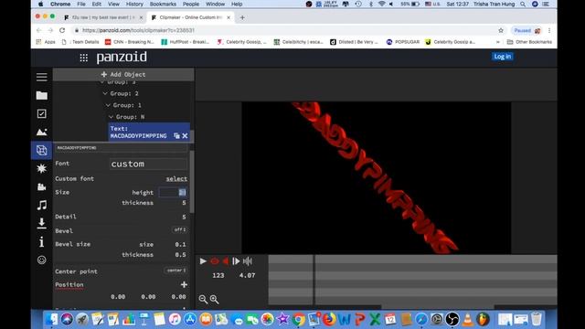
Task: Click the Bevel thickness value 0.5
Action: [180, 255]
